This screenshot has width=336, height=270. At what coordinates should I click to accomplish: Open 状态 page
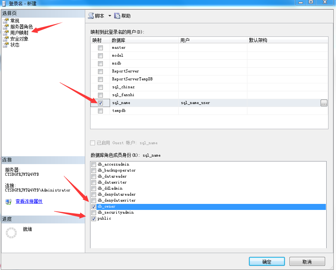pos(15,45)
